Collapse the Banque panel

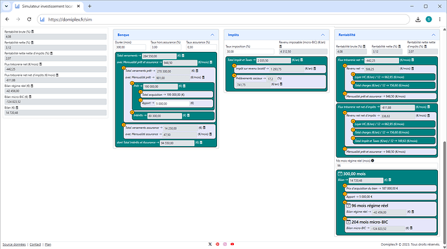(x=212, y=35)
